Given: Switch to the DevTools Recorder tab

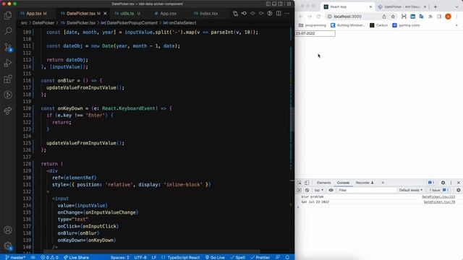Looking at the screenshot, I should tap(365, 183).
